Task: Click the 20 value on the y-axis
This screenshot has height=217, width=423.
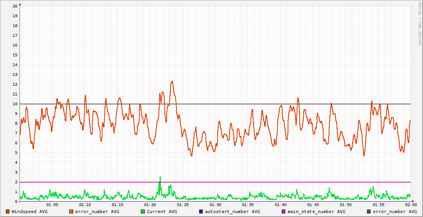Action: tap(15, 6)
